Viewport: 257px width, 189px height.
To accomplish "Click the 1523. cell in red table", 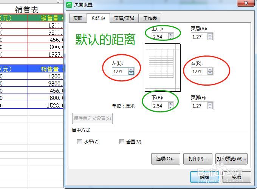I will (46, 54).
